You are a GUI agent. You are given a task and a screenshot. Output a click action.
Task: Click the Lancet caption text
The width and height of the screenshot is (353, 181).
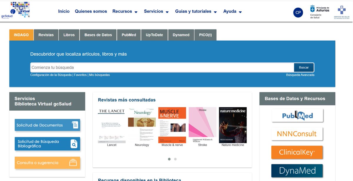point(112,145)
